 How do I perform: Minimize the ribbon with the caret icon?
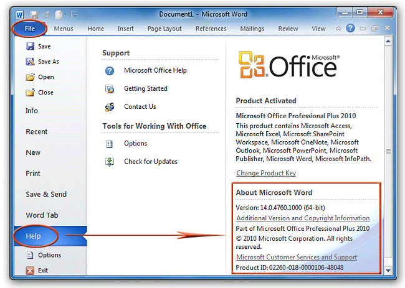tap(338, 29)
